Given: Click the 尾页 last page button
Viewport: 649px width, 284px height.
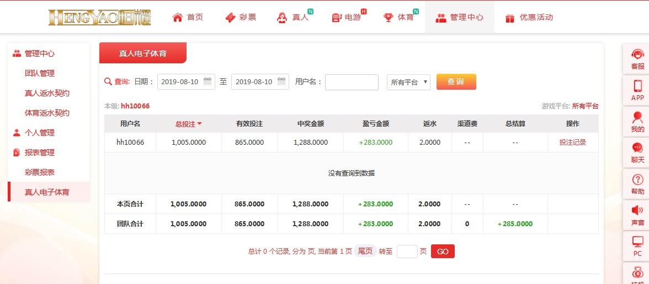Looking at the screenshot, I should pyautogui.click(x=365, y=251).
